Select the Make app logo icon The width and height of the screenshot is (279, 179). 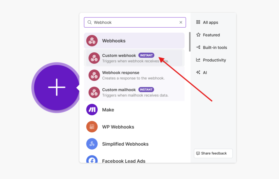[x=92, y=110]
